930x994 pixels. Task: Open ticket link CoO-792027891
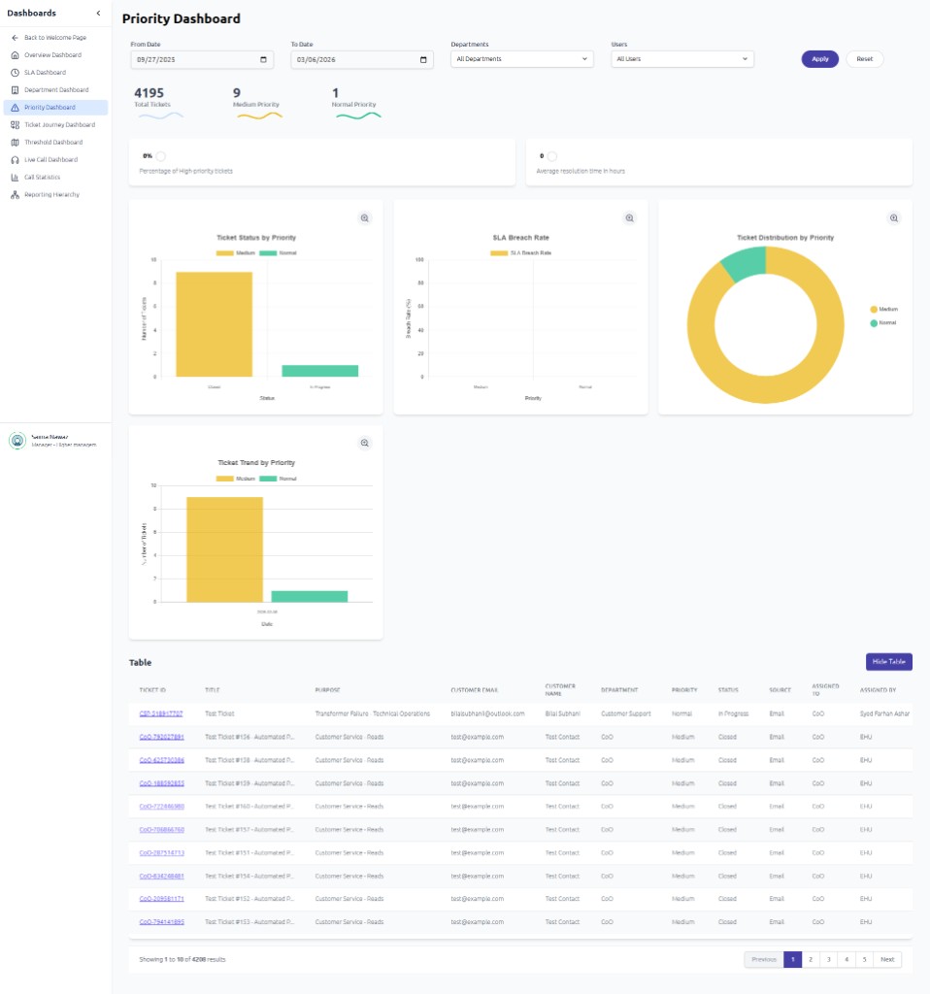[x=161, y=737]
